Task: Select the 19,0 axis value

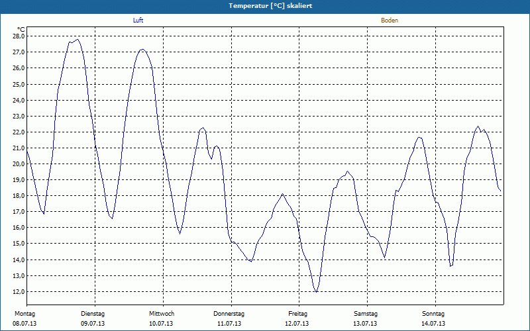Action: [x=19, y=179]
